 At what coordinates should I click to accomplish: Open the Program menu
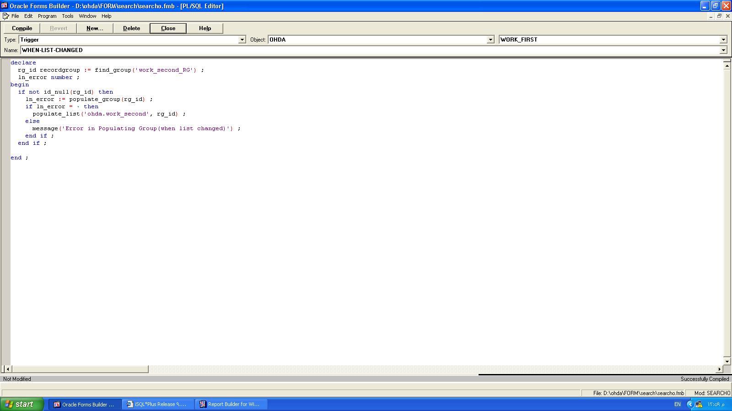pos(47,16)
